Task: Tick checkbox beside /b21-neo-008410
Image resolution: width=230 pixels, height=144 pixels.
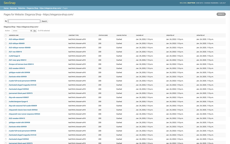Action: point(6,52)
